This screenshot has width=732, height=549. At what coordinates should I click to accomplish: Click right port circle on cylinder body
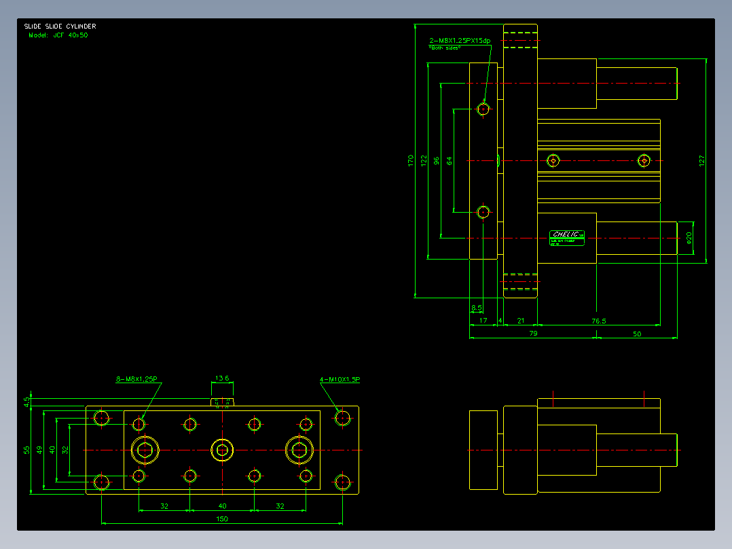(x=644, y=161)
